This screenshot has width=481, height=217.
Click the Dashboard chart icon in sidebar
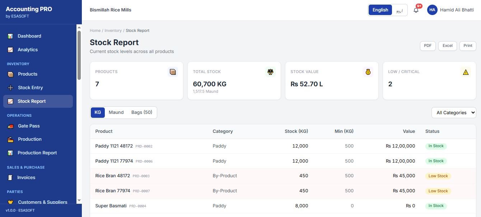pyautogui.click(x=10, y=36)
